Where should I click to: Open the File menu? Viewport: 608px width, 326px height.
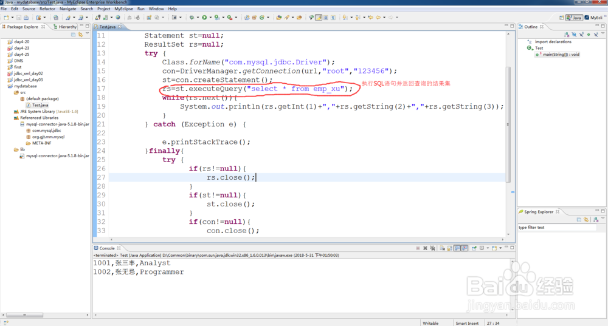pos(4,8)
